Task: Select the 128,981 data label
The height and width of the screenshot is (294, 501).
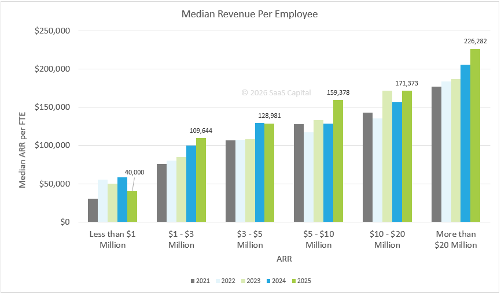Action: (x=270, y=116)
